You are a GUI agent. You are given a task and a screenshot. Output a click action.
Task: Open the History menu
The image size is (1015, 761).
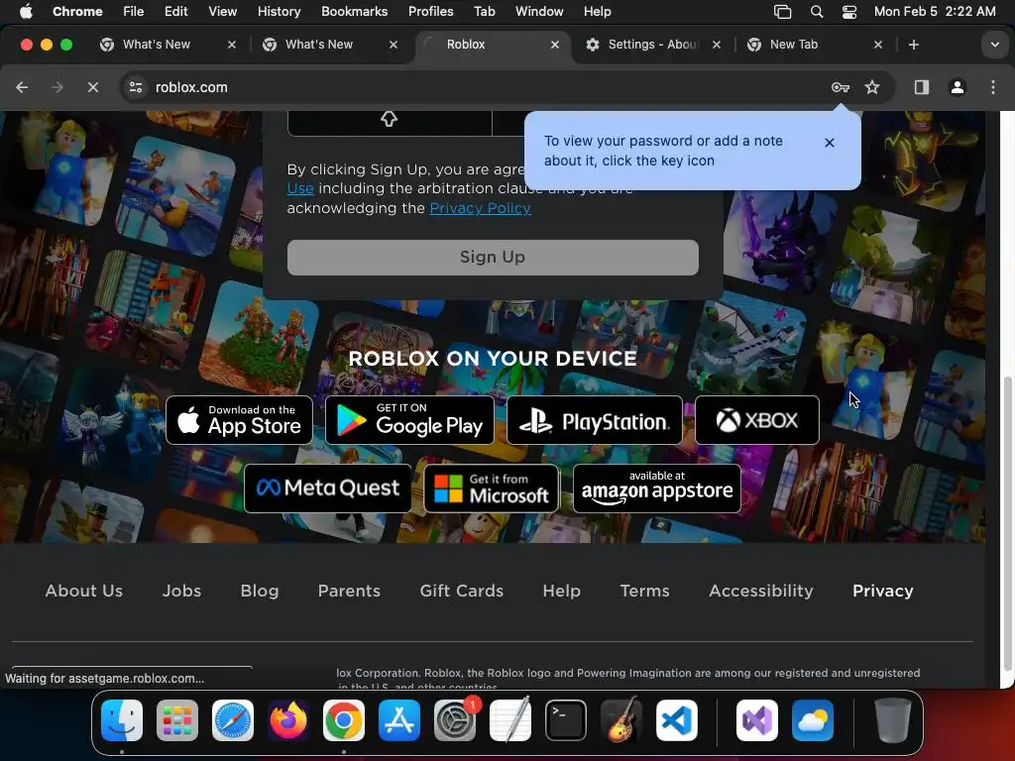(x=279, y=11)
